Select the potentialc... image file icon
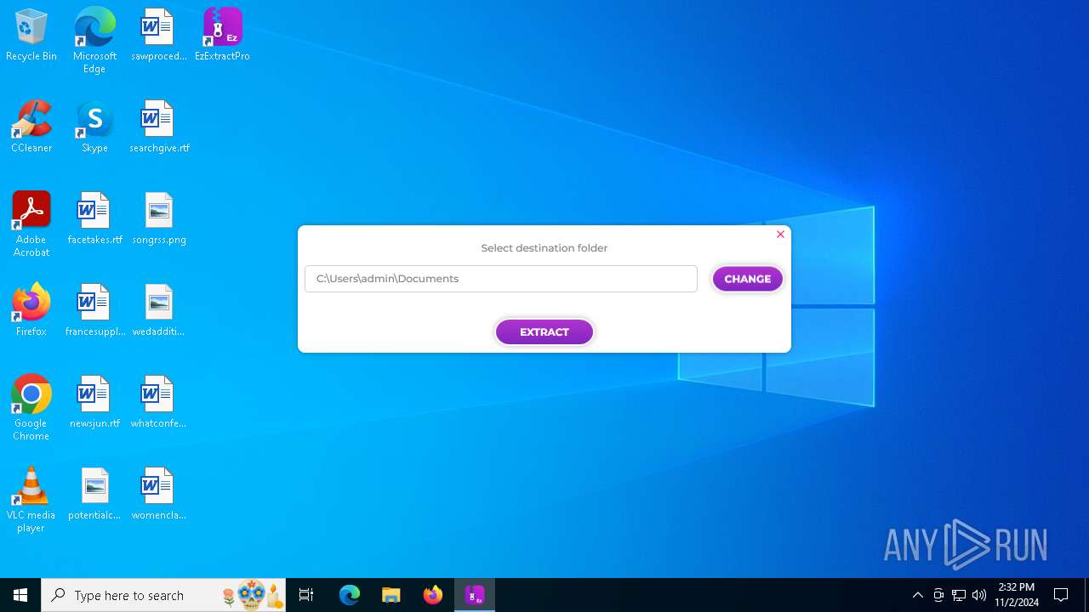 [x=94, y=494]
